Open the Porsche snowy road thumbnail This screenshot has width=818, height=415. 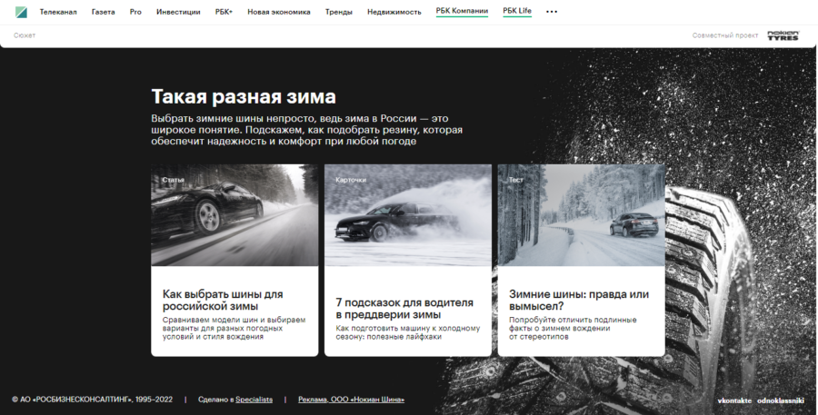click(x=234, y=215)
